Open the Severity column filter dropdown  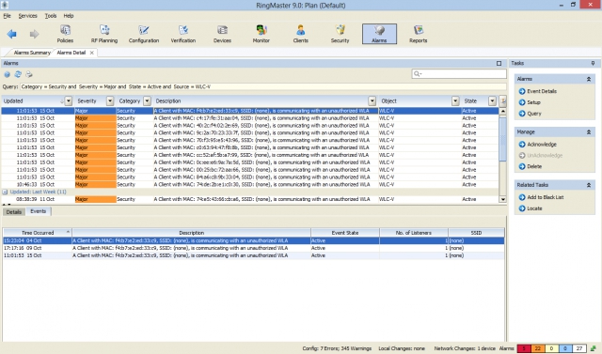[110, 101]
